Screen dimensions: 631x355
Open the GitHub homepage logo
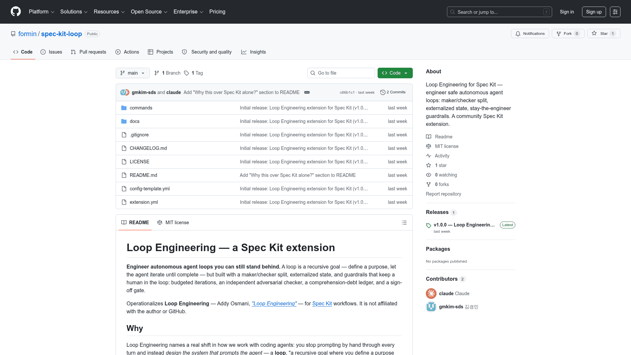16,12
